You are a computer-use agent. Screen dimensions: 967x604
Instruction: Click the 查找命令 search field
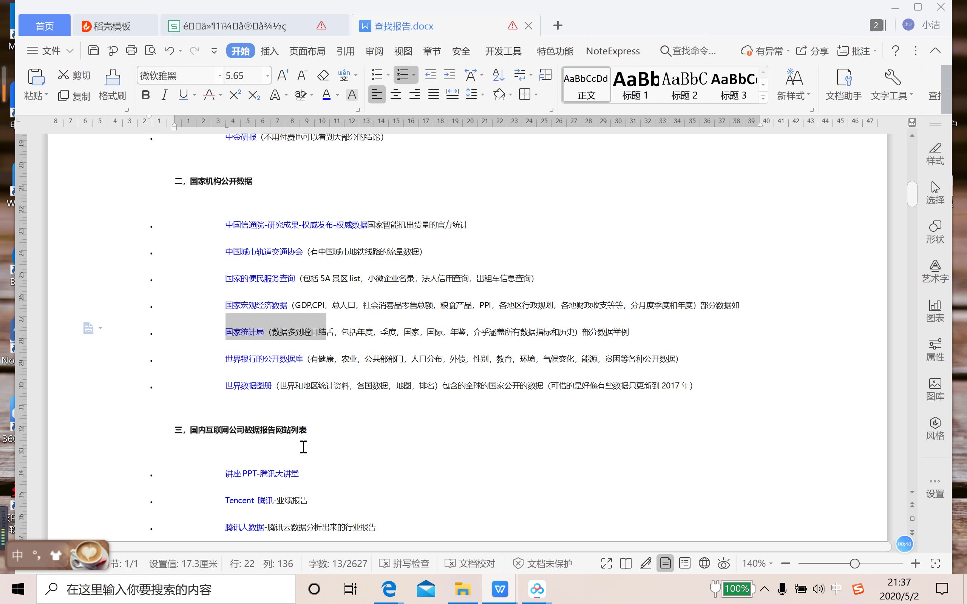pos(688,51)
